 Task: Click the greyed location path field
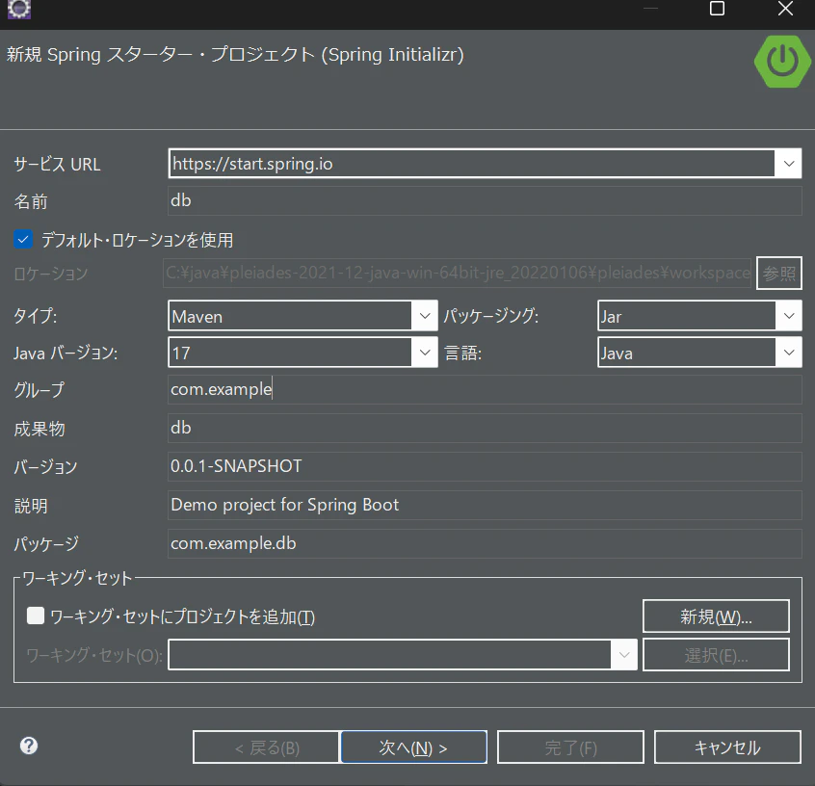click(458, 273)
